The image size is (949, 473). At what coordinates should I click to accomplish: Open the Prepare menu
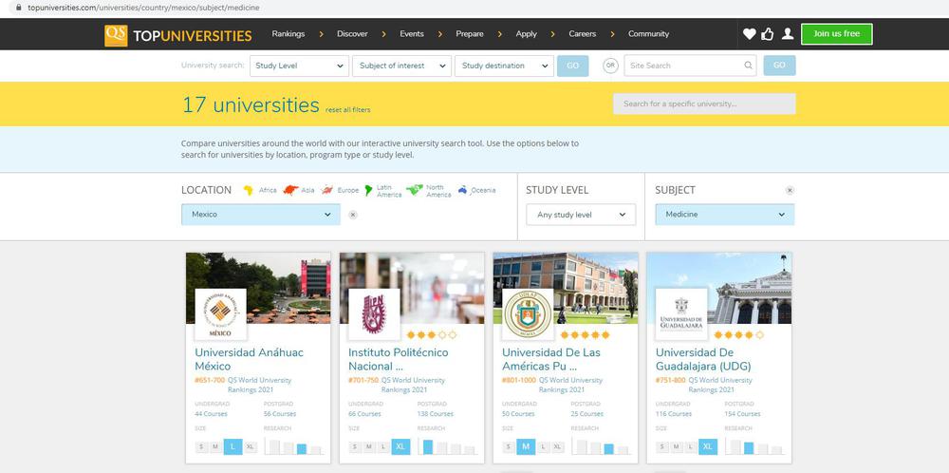tap(470, 34)
